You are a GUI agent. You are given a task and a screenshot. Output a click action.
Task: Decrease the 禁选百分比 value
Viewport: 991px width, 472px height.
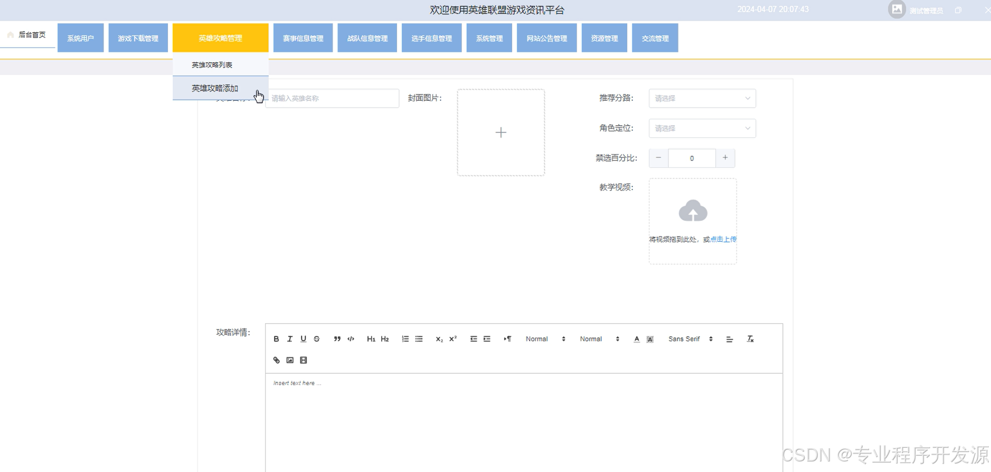(658, 158)
